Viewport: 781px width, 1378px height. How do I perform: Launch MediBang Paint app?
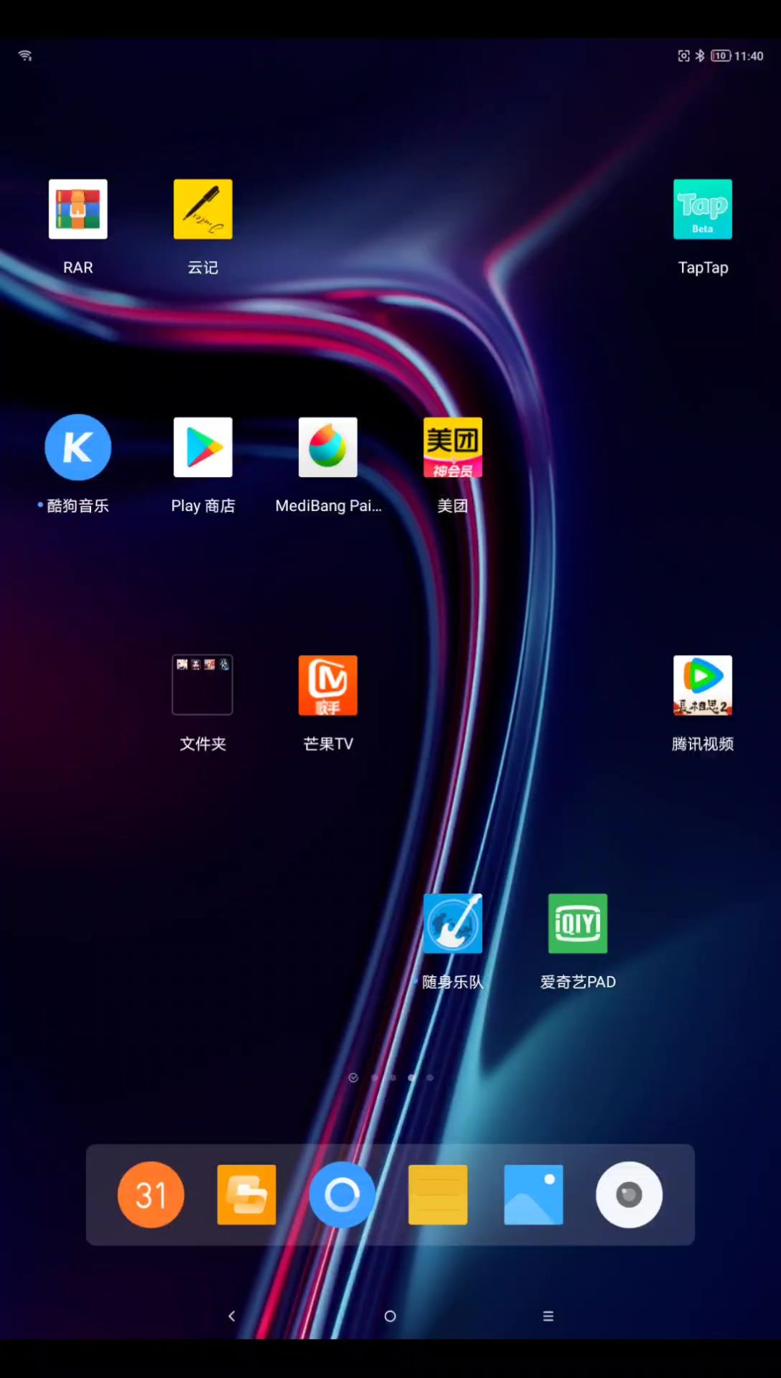328,447
